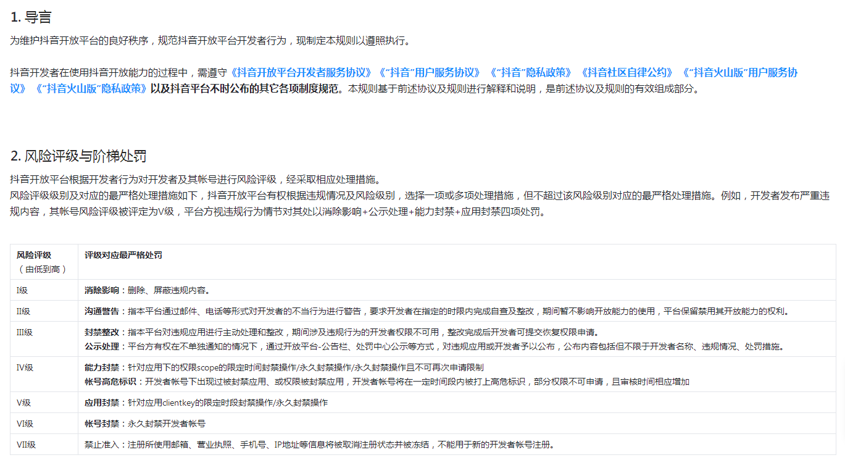Click the bold "能力封禁" label
845x468 pixels.
click(x=102, y=367)
